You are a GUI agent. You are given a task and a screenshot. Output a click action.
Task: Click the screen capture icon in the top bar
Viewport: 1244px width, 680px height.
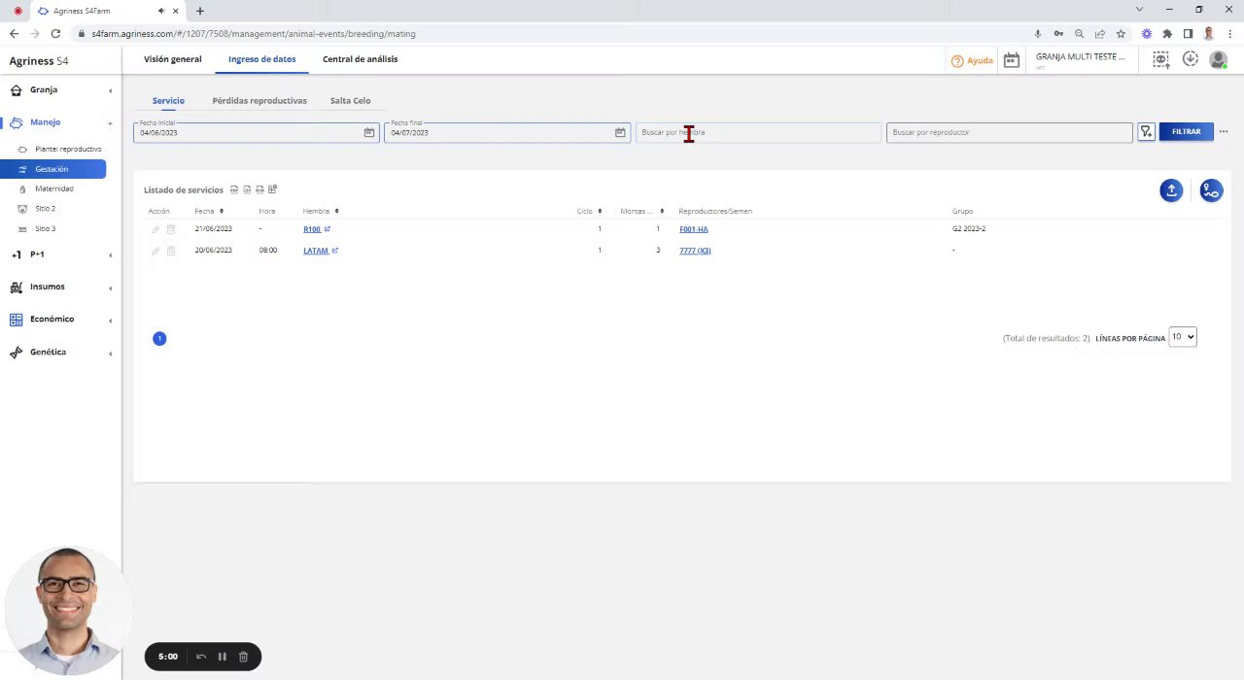click(x=1160, y=60)
